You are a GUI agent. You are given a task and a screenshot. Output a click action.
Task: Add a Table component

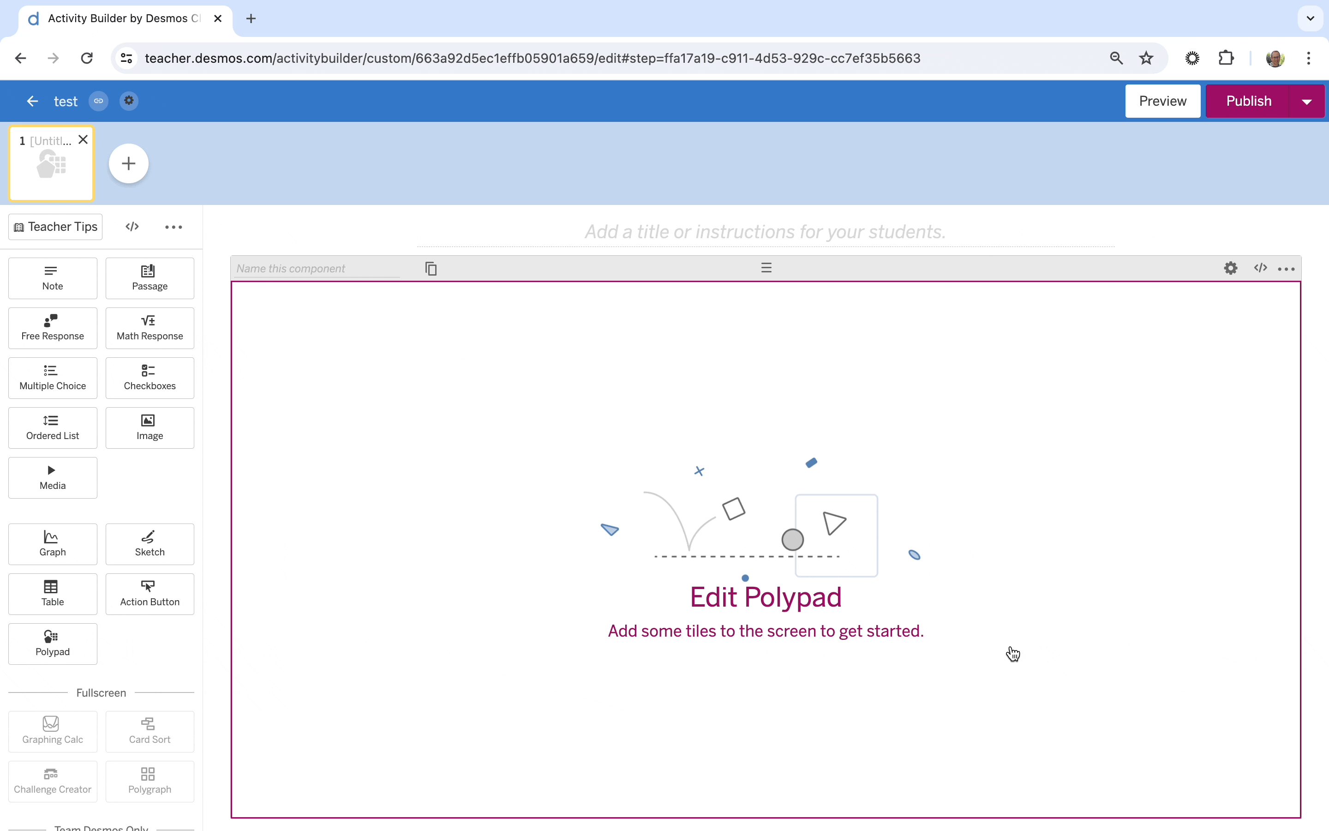(x=53, y=594)
